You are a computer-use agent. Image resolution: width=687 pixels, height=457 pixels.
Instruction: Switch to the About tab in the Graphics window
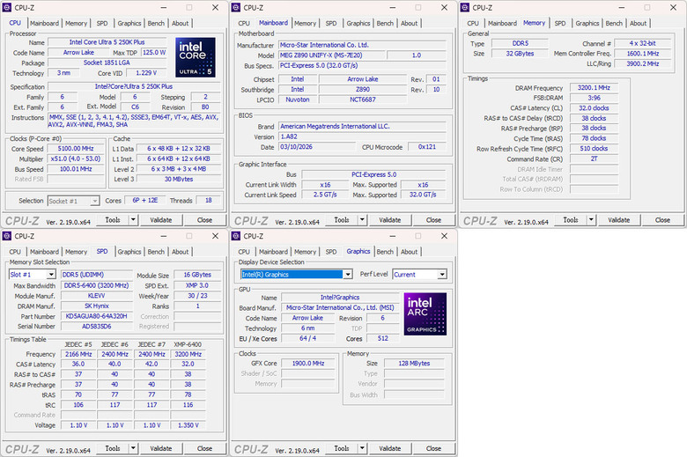(410, 252)
